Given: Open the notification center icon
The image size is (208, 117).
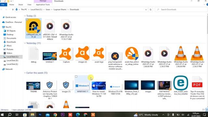Looking at the screenshot, I should click(x=204, y=115).
